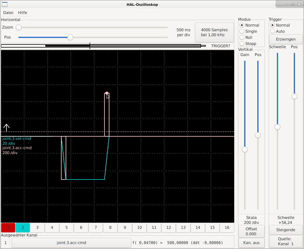Click channel 16 button
The height and width of the screenshot is (249, 304).
click(x=227, y=228)
